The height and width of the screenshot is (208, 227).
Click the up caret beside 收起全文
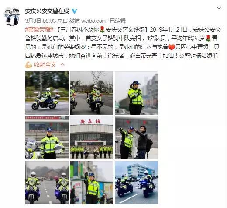click(x=62, y=64)
